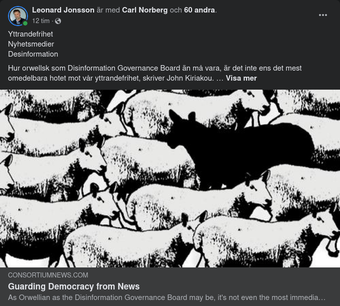
Task: Open Leonard Jonsson's profile picture
Action: (x=18, y=16)
